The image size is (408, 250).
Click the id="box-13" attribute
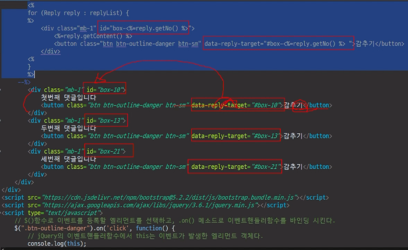click(104, 120)
